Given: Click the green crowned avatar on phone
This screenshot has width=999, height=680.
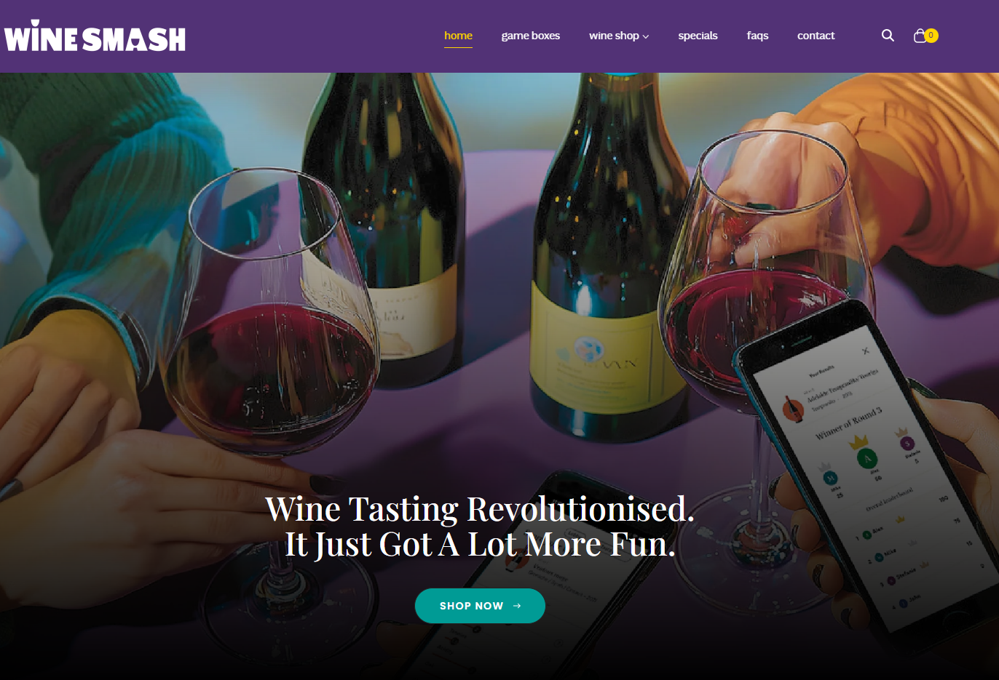Looking at the screenshot, I should pyautogui.click(x=866, y=458).
